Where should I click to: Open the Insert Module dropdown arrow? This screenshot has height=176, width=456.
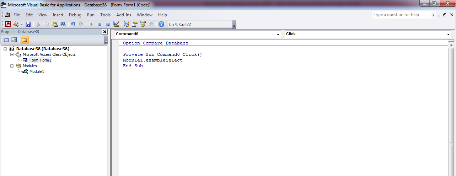pyautogui.click(x=22, y=24)
